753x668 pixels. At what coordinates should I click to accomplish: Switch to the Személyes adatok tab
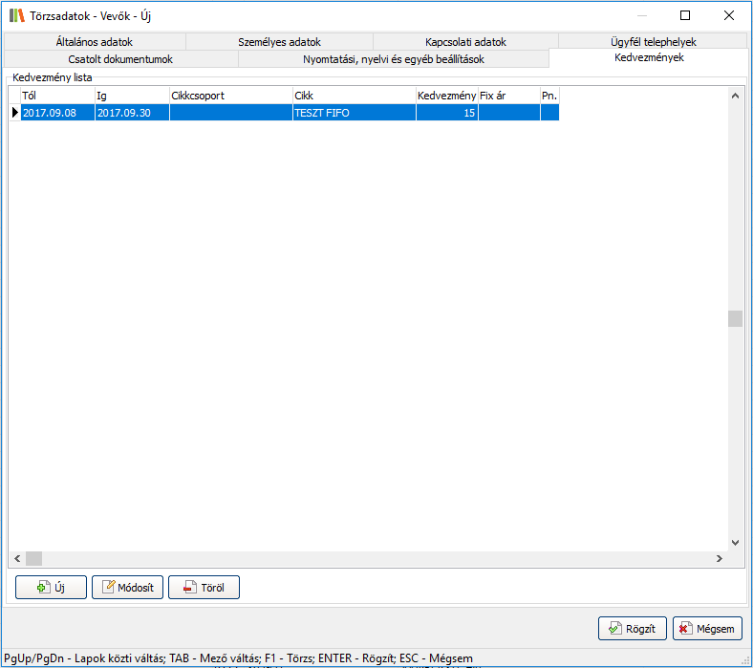pos(279,42)
